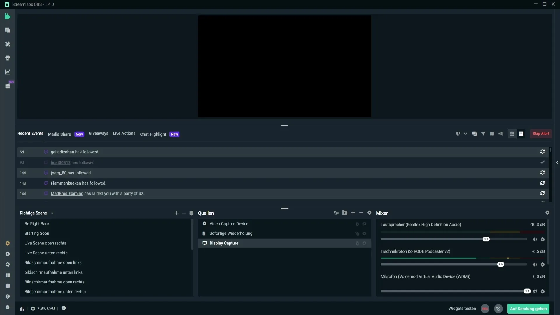Open geliadizohan follower profile link
The width and height of the screenshot is (560, 315).
point(62,152)
